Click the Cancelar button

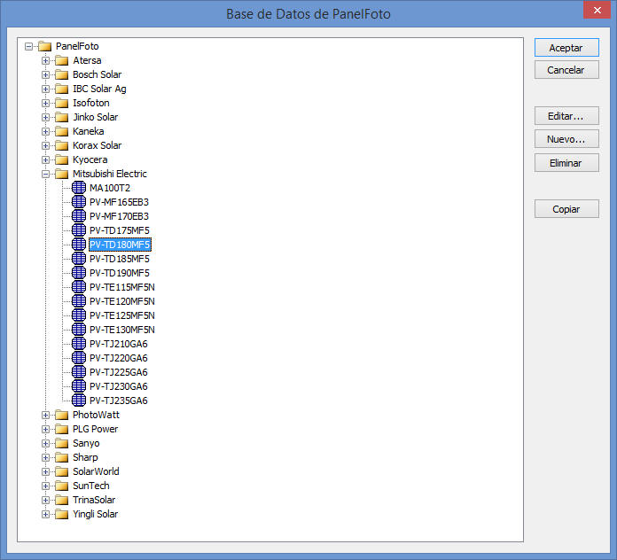[x=566, y=70]
